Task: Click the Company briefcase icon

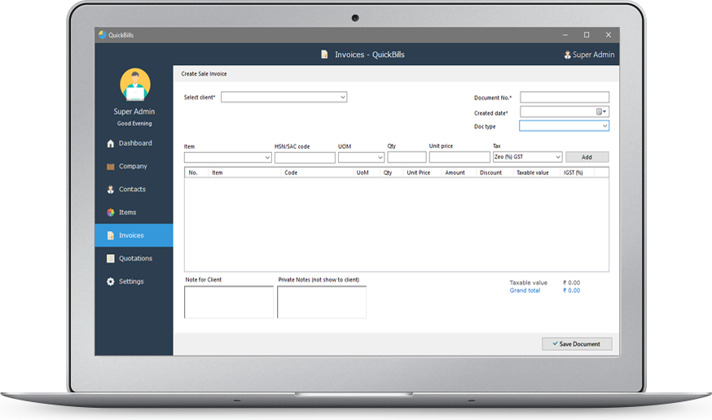Action: click(110, 167)
